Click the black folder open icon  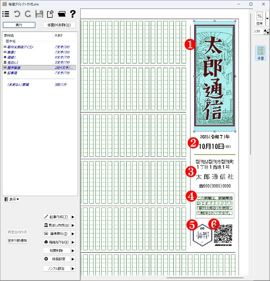pos(61,14)
